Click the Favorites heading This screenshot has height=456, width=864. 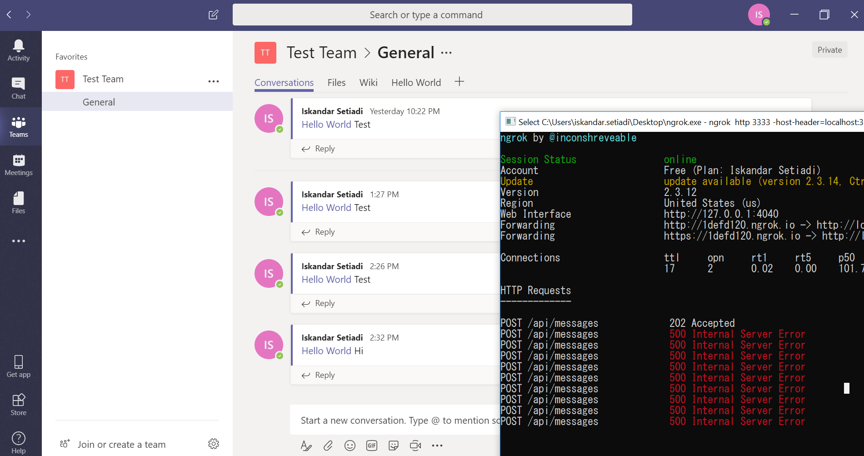[71, 57]
